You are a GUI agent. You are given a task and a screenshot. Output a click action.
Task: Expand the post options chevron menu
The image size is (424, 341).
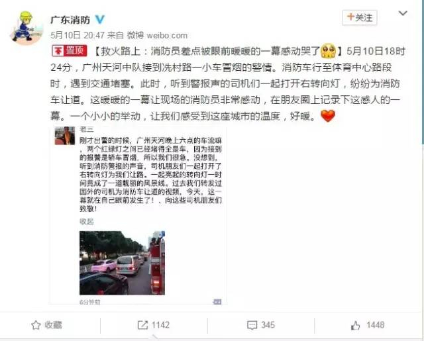pos(403,13)
